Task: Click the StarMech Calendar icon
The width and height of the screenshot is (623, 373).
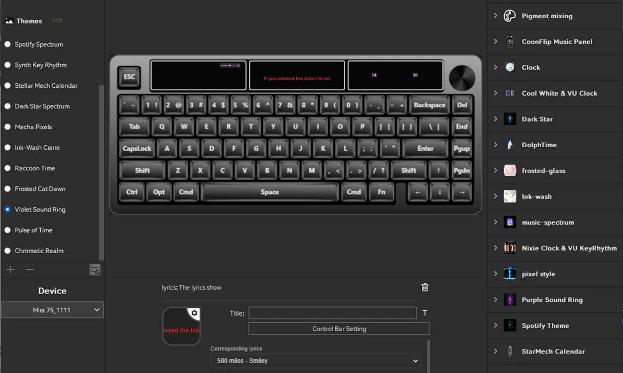Action: [510, 351]
